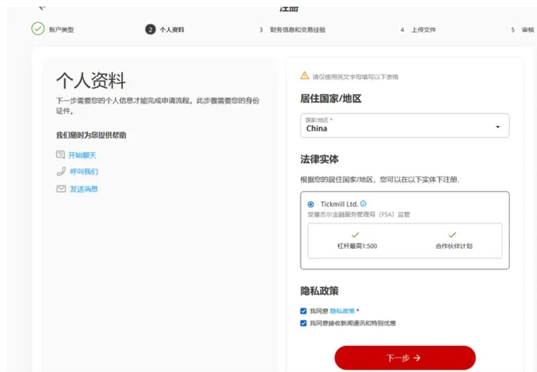Click the green check above 杠杆最高1:500

pos(355,235)
